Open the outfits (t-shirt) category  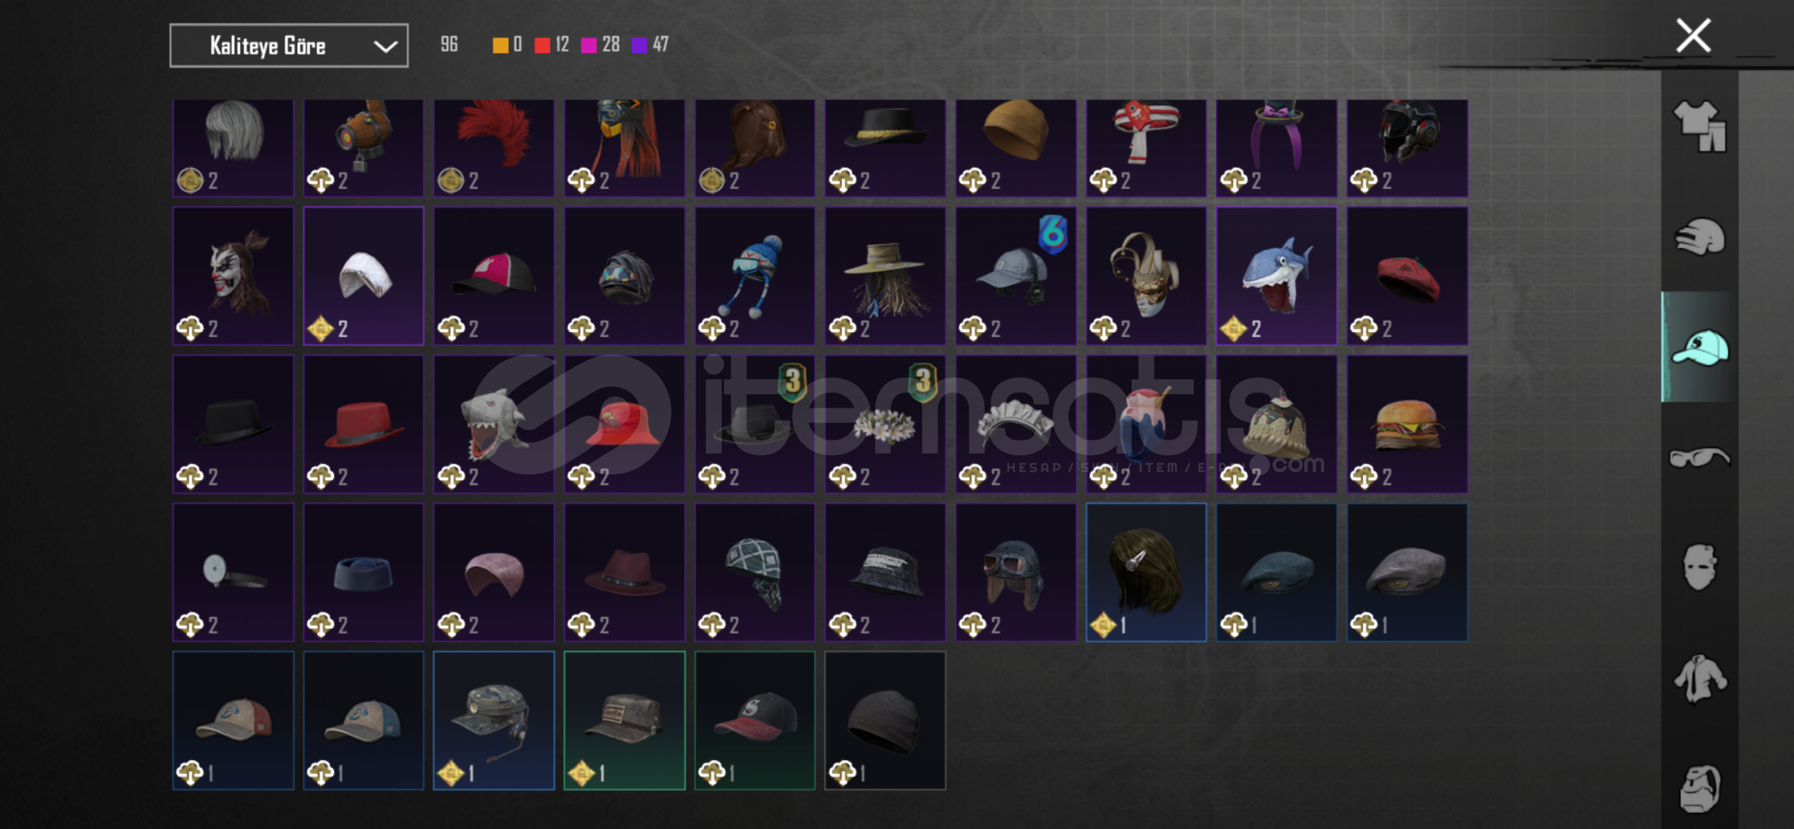1700,127
